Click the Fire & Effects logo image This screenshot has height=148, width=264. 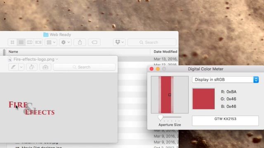pos(32,108)
